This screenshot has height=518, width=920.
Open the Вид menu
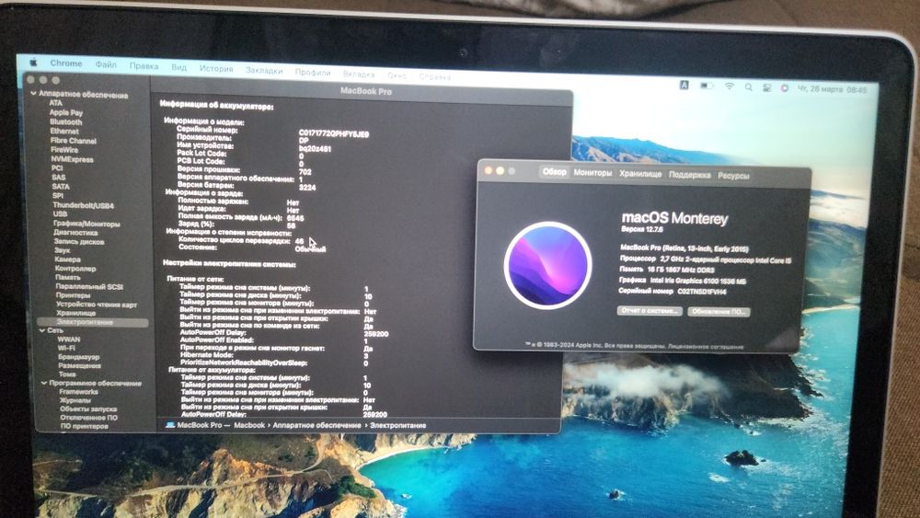pyautogui.click(x=179, y=67)
